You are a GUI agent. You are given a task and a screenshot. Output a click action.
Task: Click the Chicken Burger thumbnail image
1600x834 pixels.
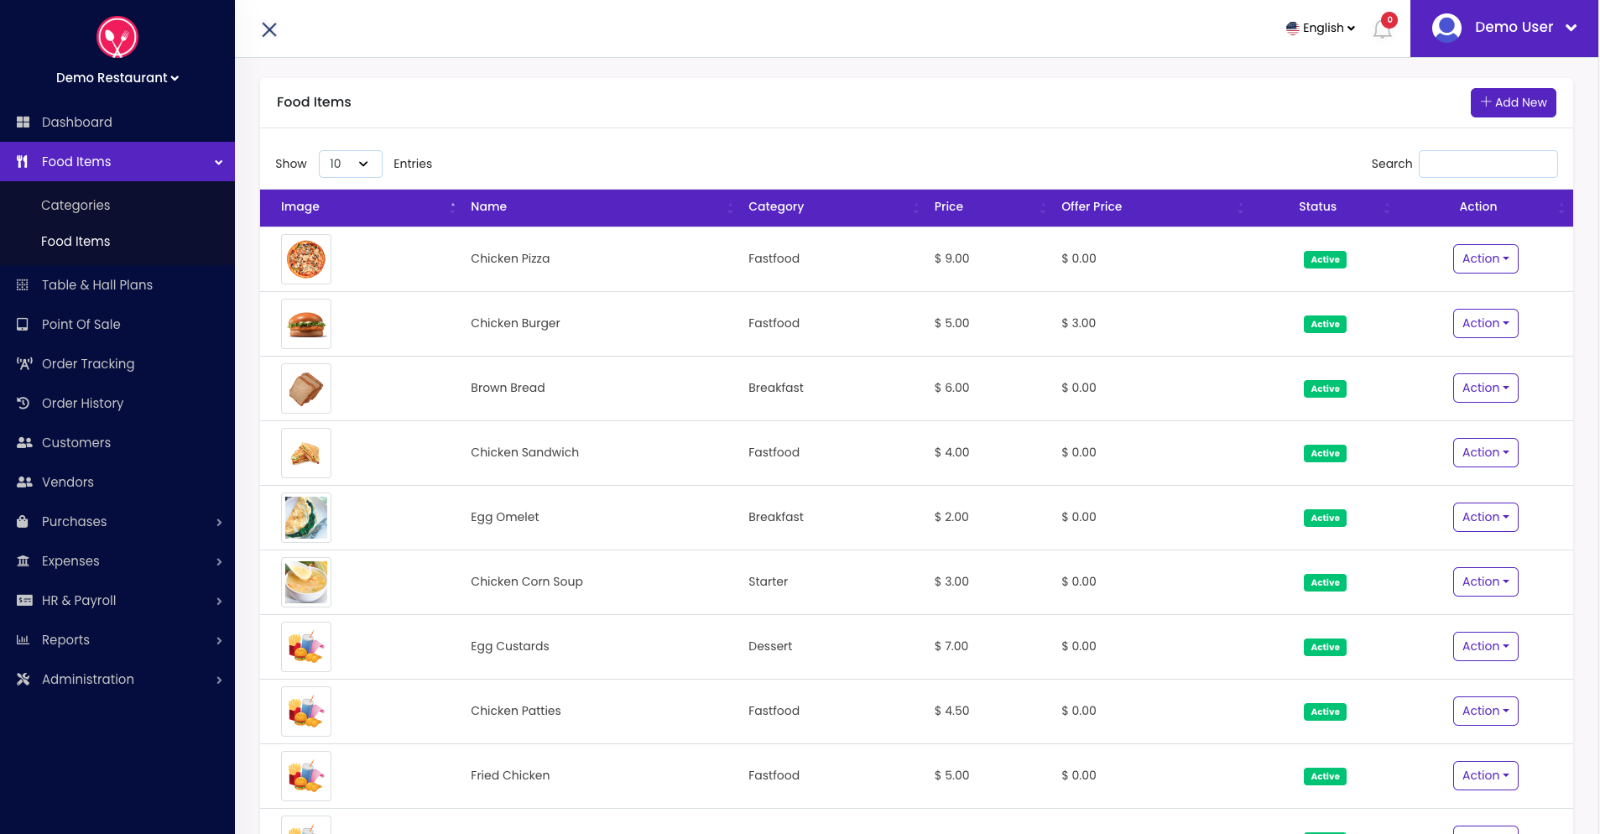(306, 324)
